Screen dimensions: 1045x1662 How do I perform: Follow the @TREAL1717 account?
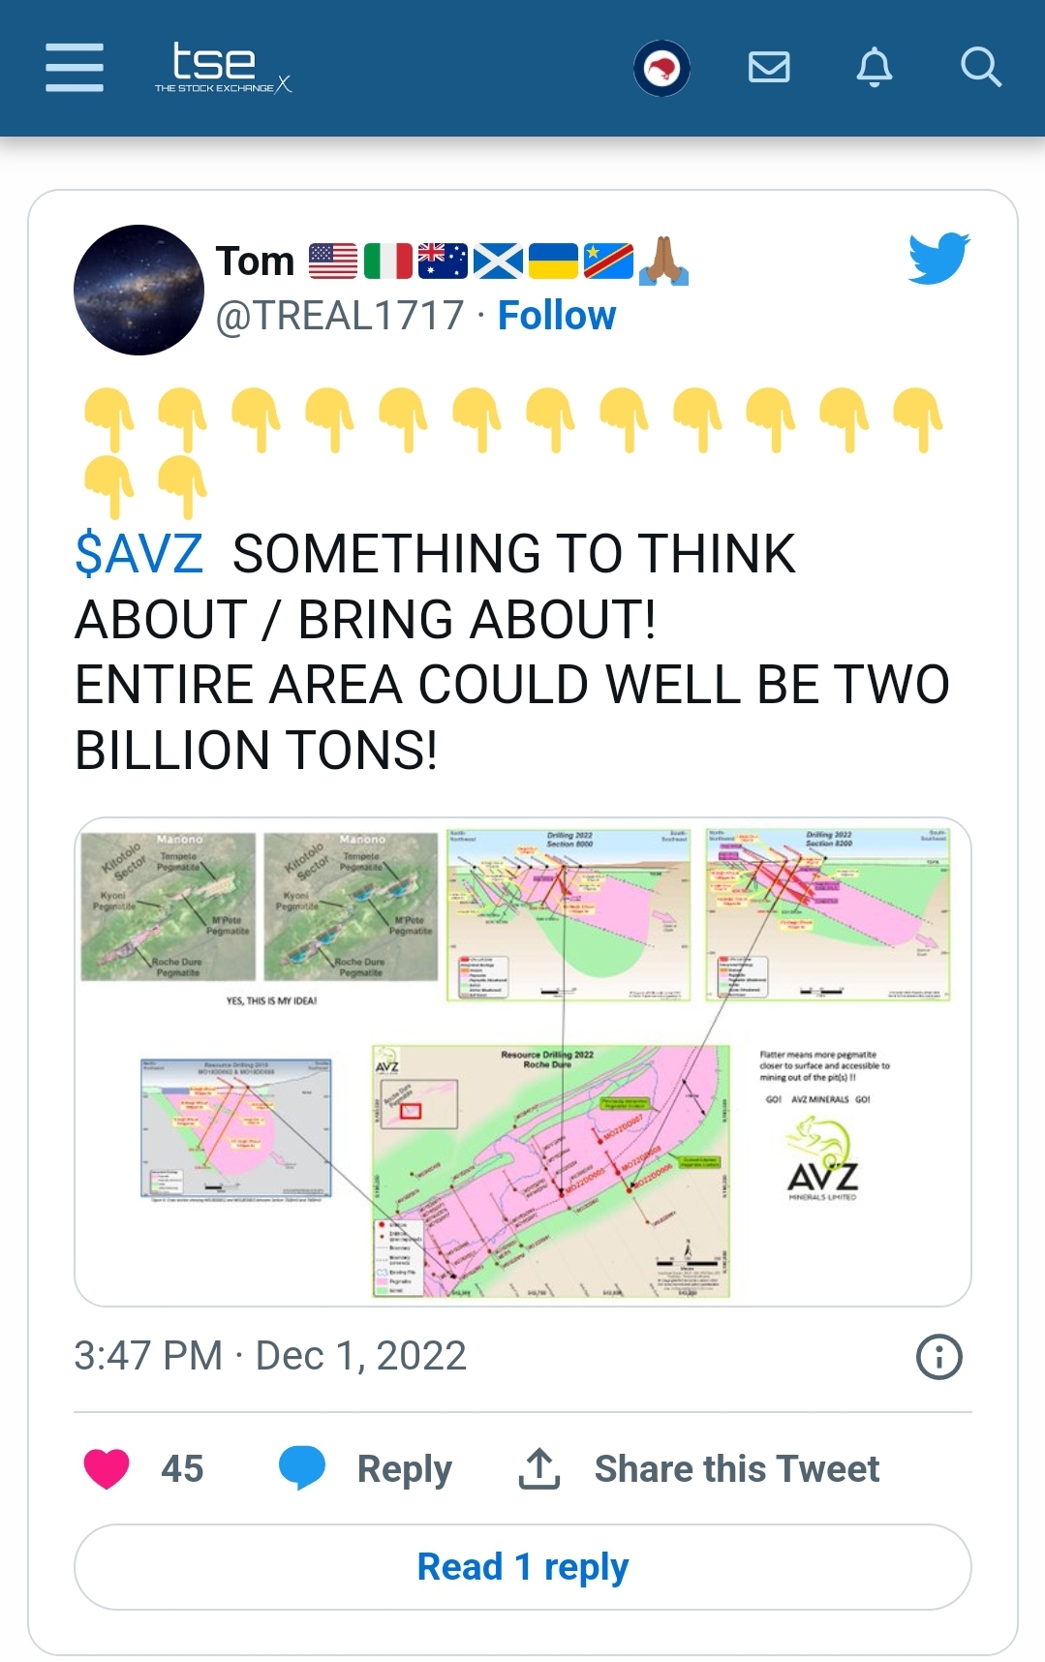pos(556,316)
